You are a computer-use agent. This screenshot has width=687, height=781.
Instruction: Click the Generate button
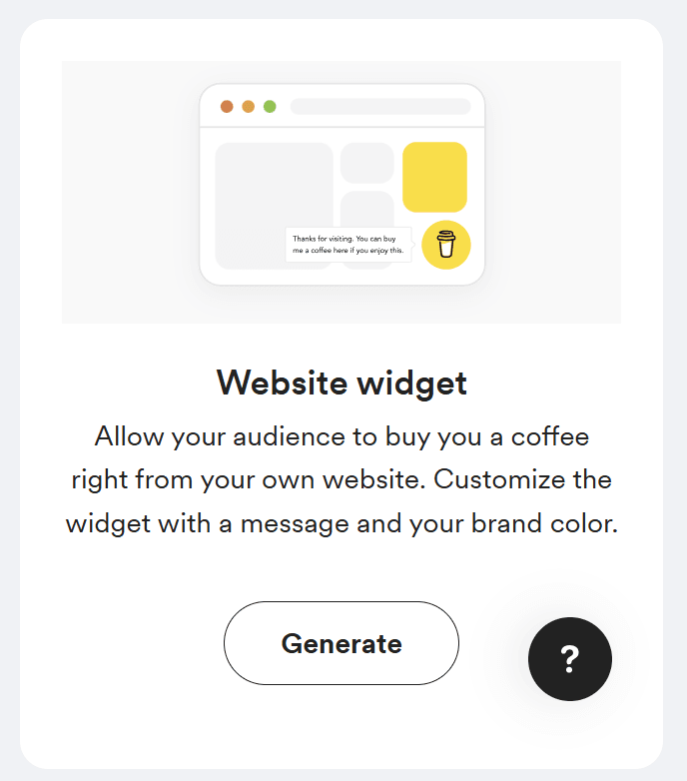342,643
